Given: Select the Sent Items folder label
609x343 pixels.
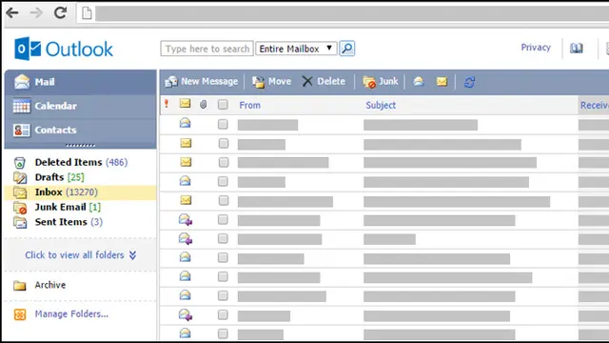Looking at the screenshot, I should click(61, 222).
